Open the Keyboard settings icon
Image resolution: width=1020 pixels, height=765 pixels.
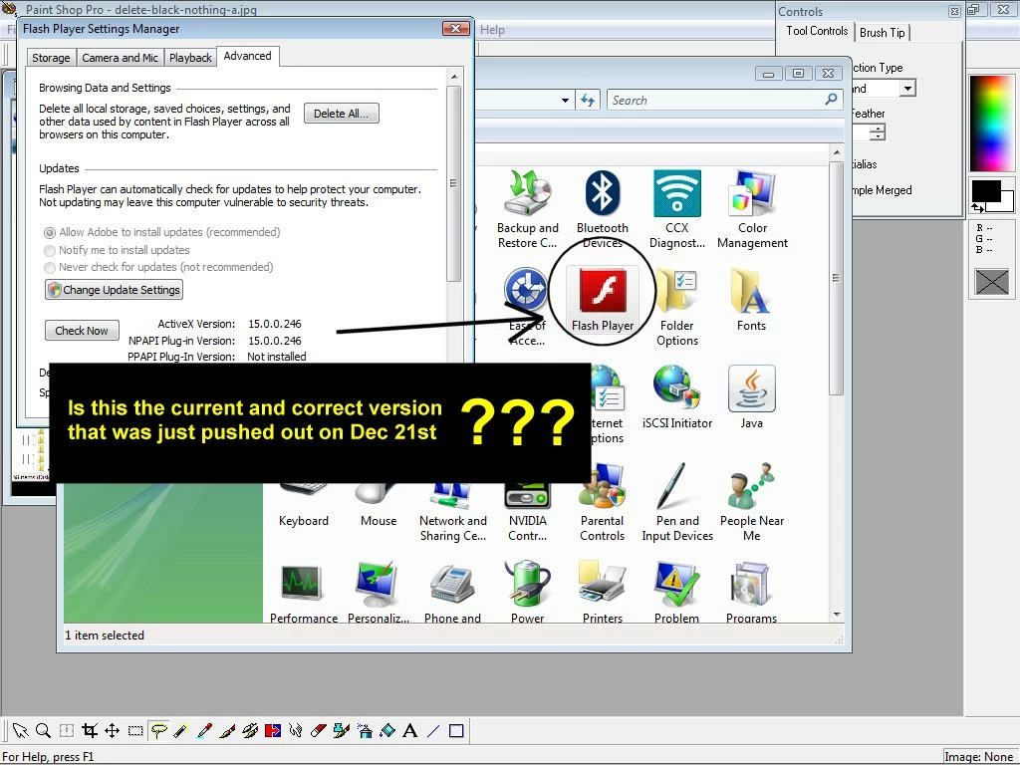304,504
